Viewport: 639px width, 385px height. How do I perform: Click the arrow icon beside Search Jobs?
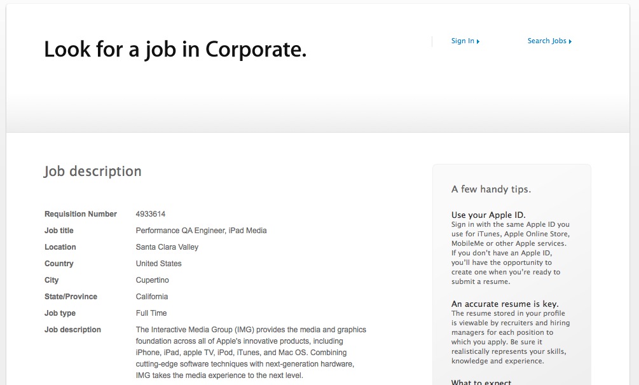570,41
